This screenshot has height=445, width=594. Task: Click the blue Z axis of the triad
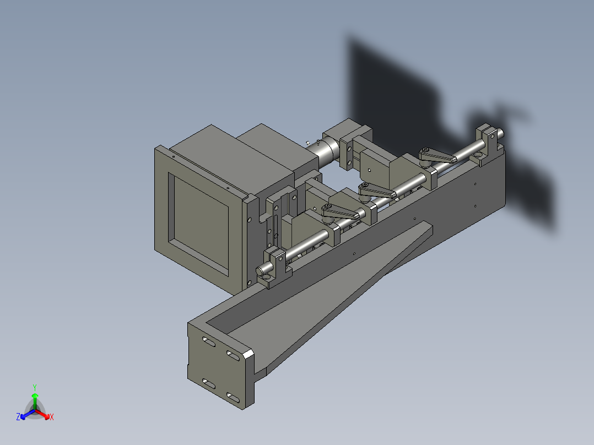click(25, 415)
